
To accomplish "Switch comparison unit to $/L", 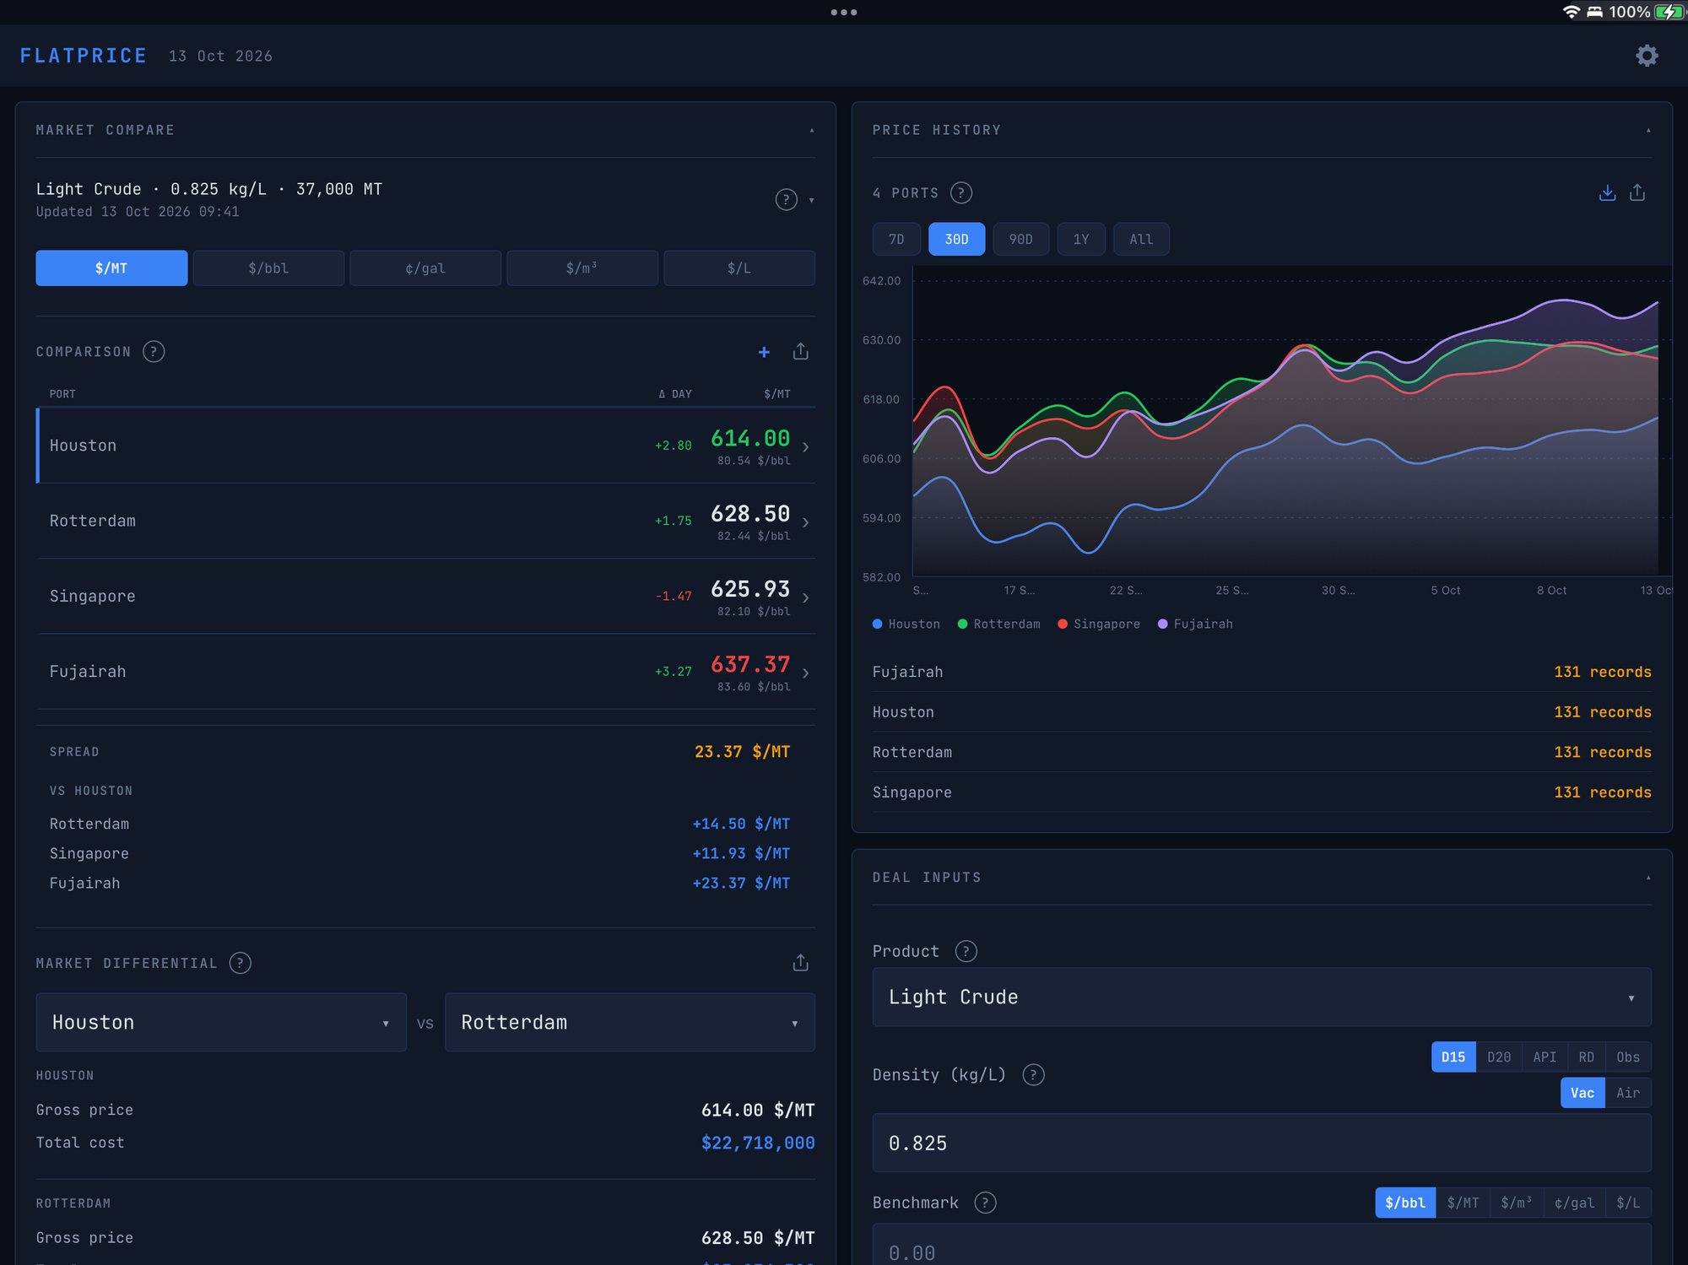I will [x=738, y=268].
